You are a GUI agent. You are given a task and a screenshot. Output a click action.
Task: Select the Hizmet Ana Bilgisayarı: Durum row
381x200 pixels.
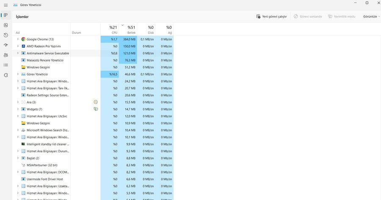point(93,151)
